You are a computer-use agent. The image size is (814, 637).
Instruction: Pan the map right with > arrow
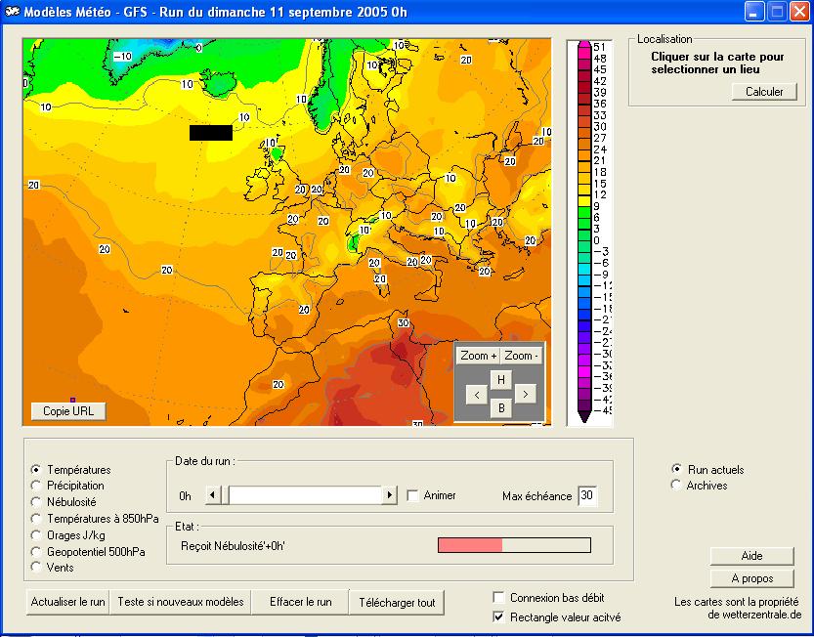tap(525, 395)
